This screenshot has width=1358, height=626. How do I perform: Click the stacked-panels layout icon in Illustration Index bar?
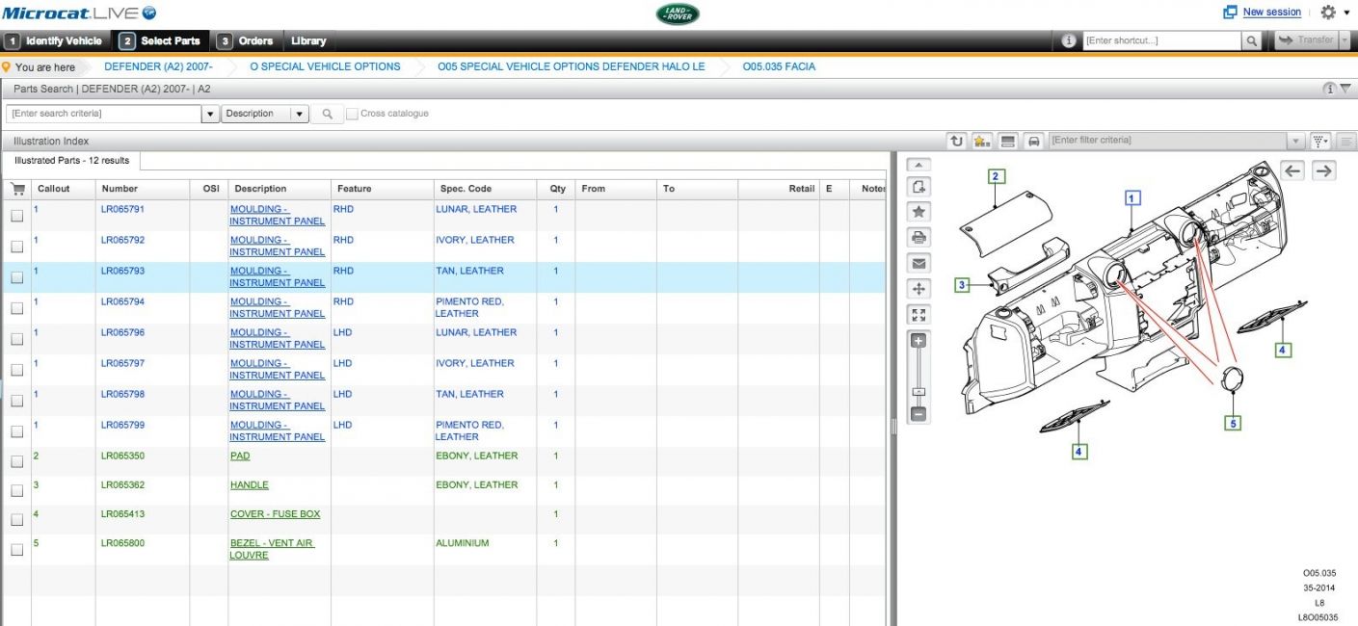pos(1008,141)
